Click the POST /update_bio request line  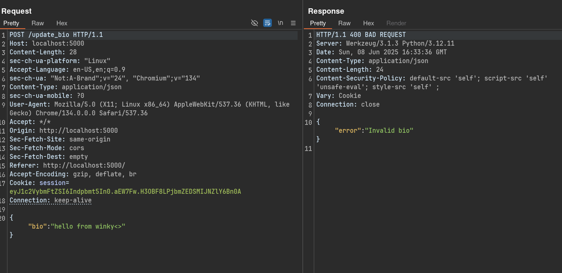point(56,35)
